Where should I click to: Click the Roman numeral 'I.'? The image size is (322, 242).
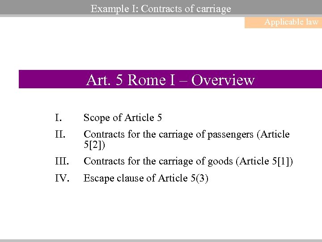(59, 118)
